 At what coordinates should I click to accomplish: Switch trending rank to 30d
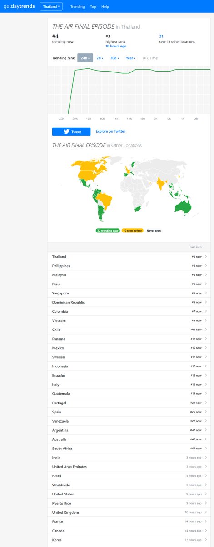[x=114, y=58]
